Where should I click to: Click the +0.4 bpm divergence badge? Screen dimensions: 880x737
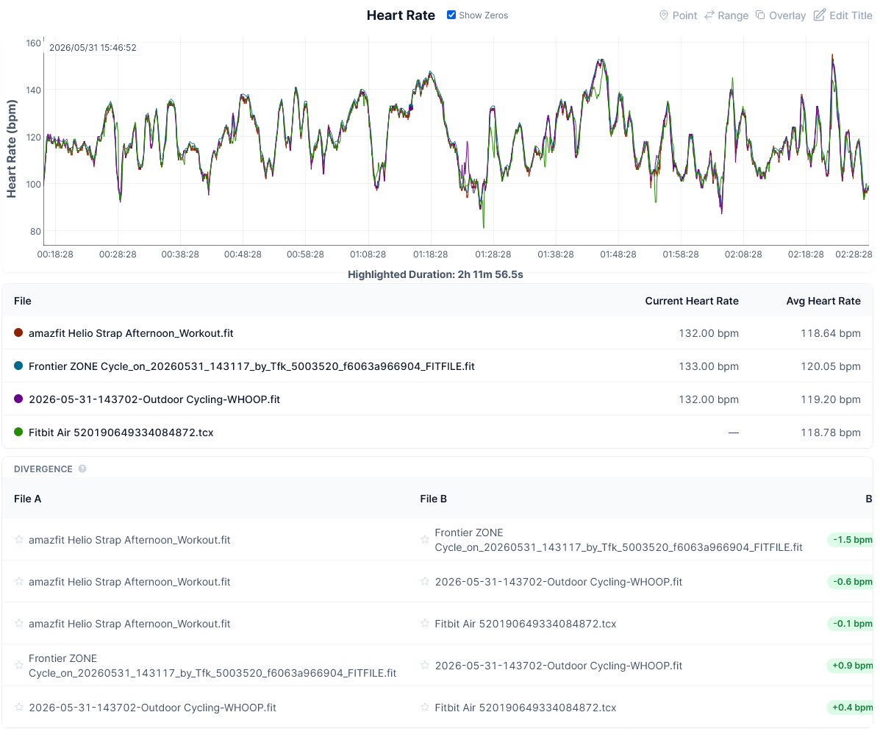click(851, 708)
